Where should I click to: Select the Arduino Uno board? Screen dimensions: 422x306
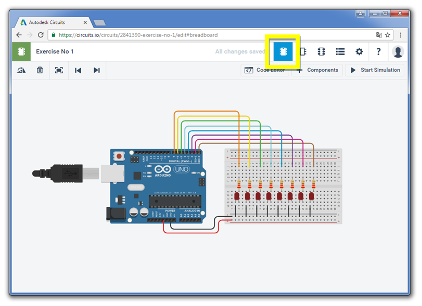pos(158,186)
